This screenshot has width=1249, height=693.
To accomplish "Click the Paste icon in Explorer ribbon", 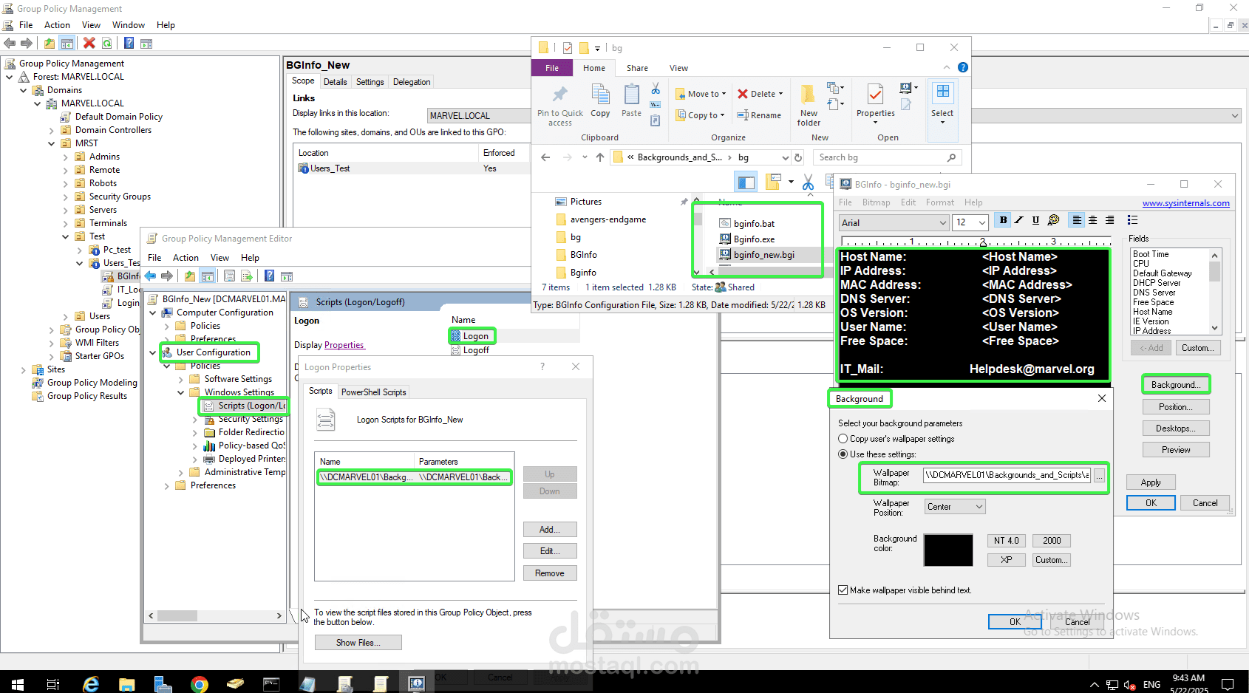I will pyautogui.click(x=632, y=100).
